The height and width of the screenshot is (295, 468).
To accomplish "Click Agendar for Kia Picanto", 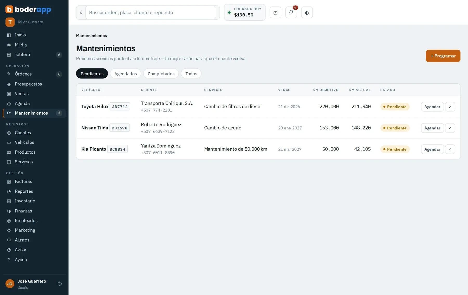I will pos(432,149).
